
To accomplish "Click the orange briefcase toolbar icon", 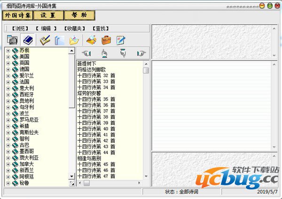I will coord(106,40).
